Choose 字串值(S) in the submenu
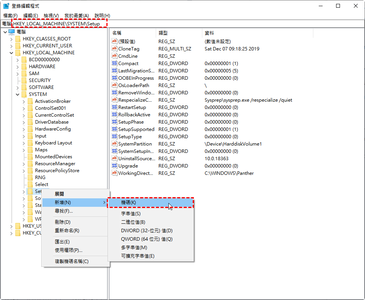Viewport: 365px width, 300px height. tap(151, 213)
